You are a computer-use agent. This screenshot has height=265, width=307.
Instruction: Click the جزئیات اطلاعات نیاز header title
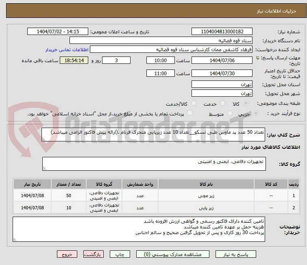coord(276,11)
